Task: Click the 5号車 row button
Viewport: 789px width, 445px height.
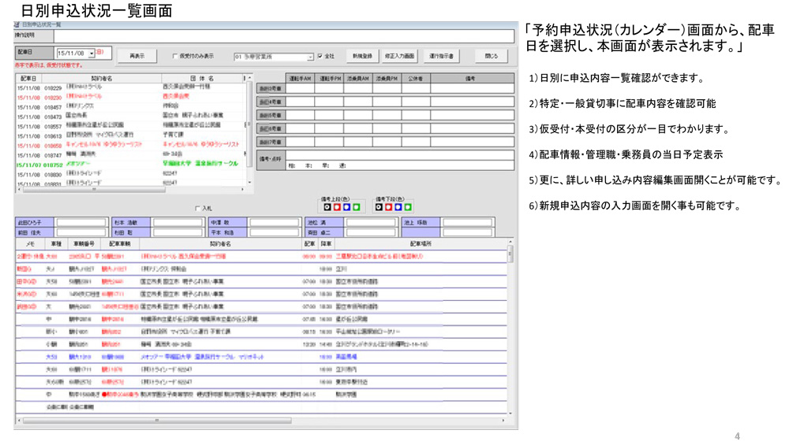Action: coord(271,116)
